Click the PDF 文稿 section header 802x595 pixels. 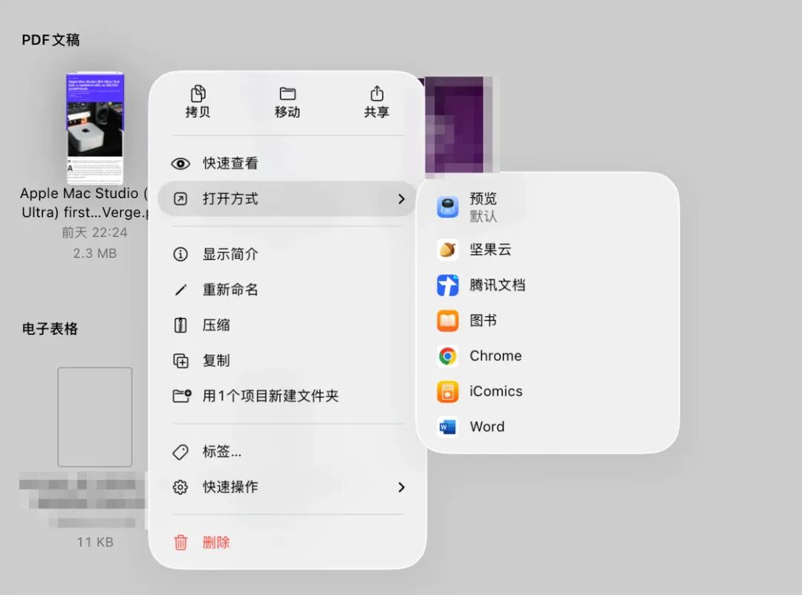50,40
